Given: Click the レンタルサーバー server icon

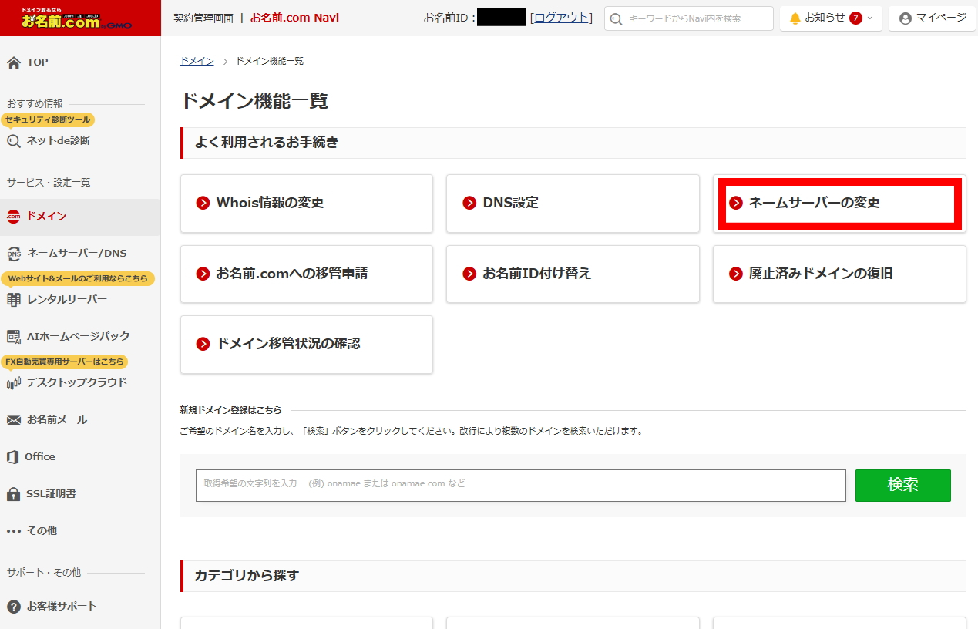Looking at the screenshot, I should [14, 300].
